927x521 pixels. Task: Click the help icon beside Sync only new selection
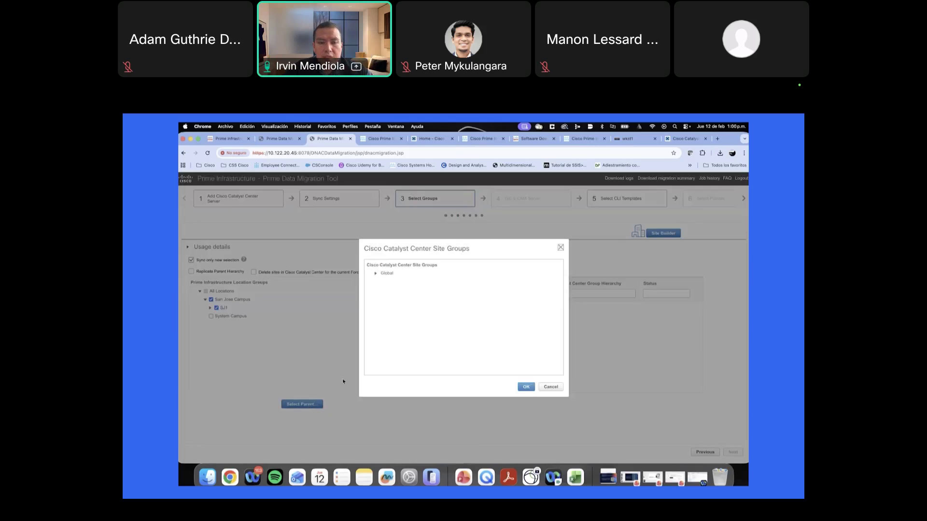[x=244, y=260]
